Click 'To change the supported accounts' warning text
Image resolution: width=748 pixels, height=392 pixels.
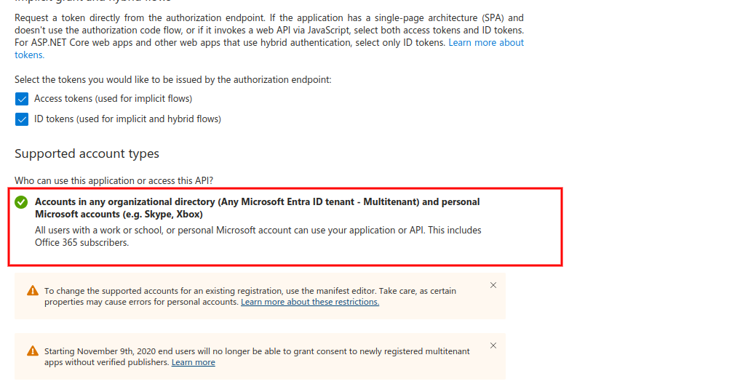point(250,296)
